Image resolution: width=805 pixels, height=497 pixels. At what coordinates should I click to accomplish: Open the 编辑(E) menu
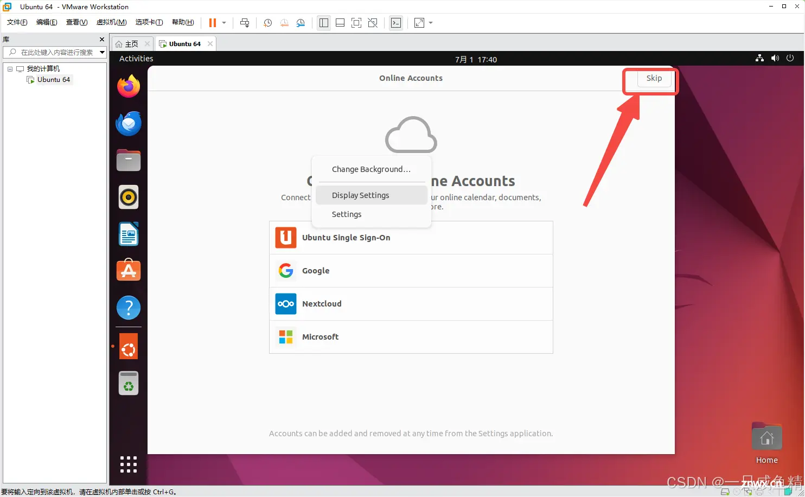coord(47,22)
